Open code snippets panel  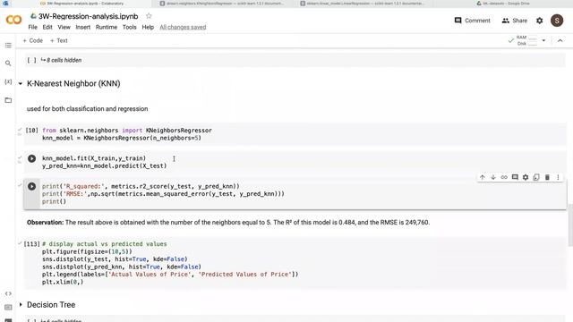coord(8,293)
